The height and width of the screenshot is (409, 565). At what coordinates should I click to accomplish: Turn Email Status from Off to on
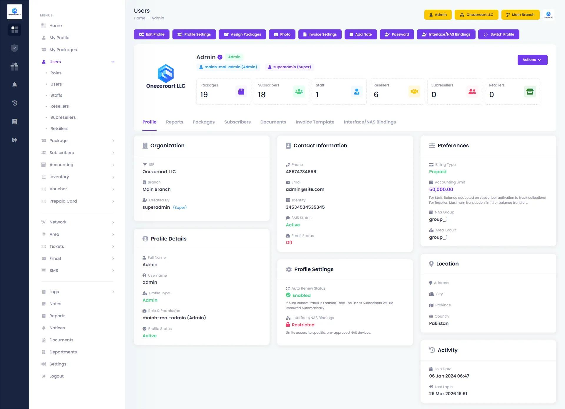point(289,242)
